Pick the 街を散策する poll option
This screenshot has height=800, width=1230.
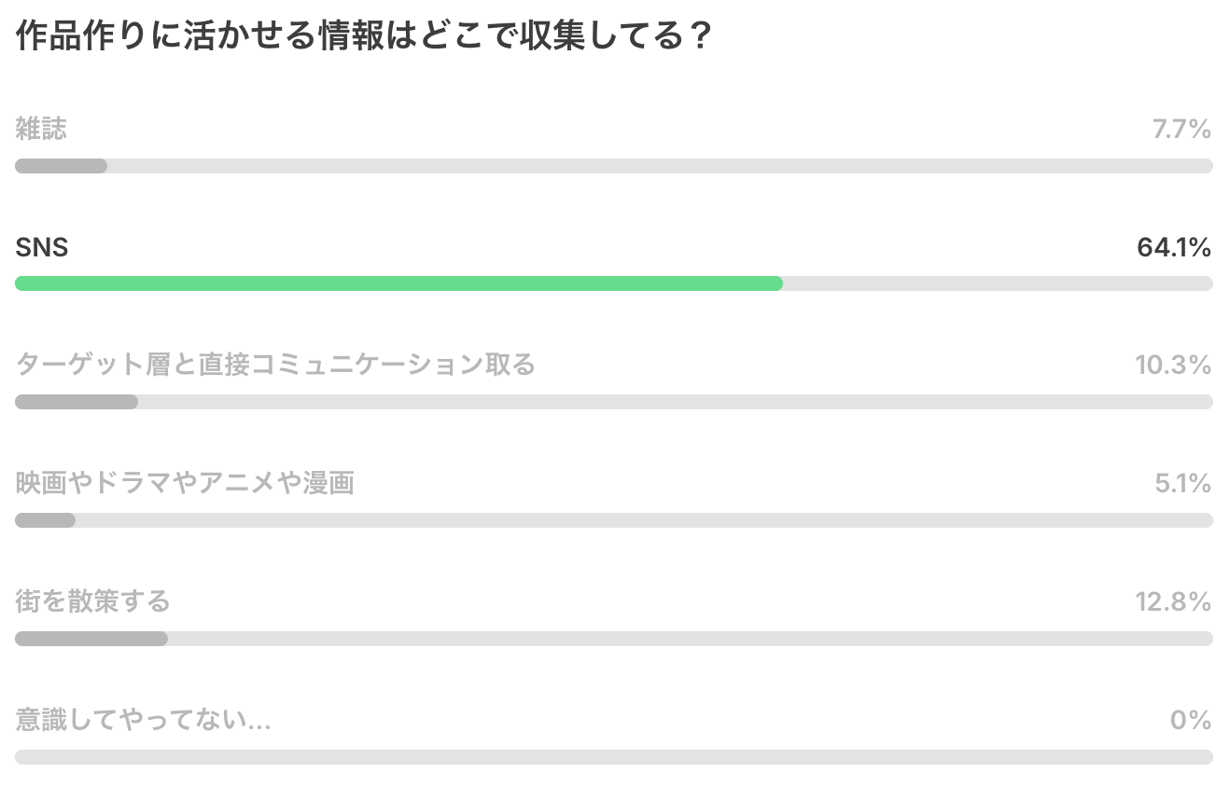pyautogui.click(x=92, y=601)
